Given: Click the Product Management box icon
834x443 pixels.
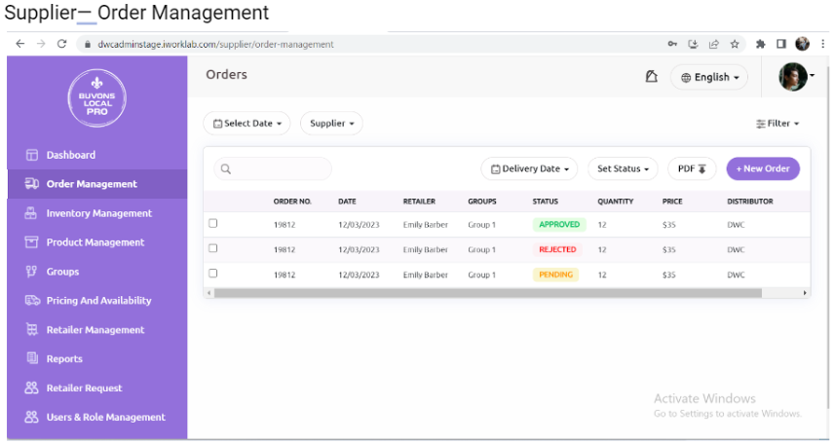Looking at the screenshot, I should point(31,242).
